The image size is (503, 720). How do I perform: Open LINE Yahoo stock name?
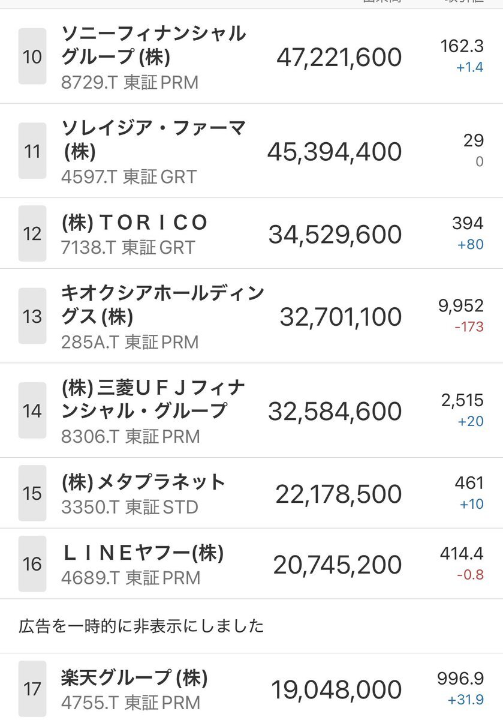(143, 553)
